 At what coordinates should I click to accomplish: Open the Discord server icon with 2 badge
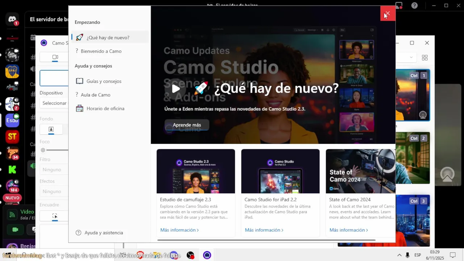coord(12,104)
